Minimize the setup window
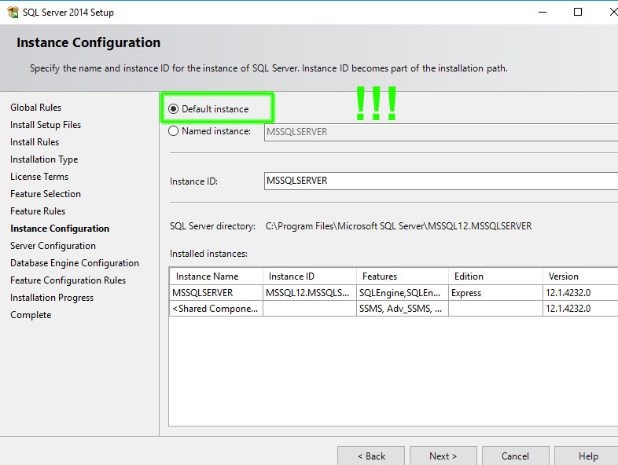This screenshot has width=618, height=465. tap(543, 13)
